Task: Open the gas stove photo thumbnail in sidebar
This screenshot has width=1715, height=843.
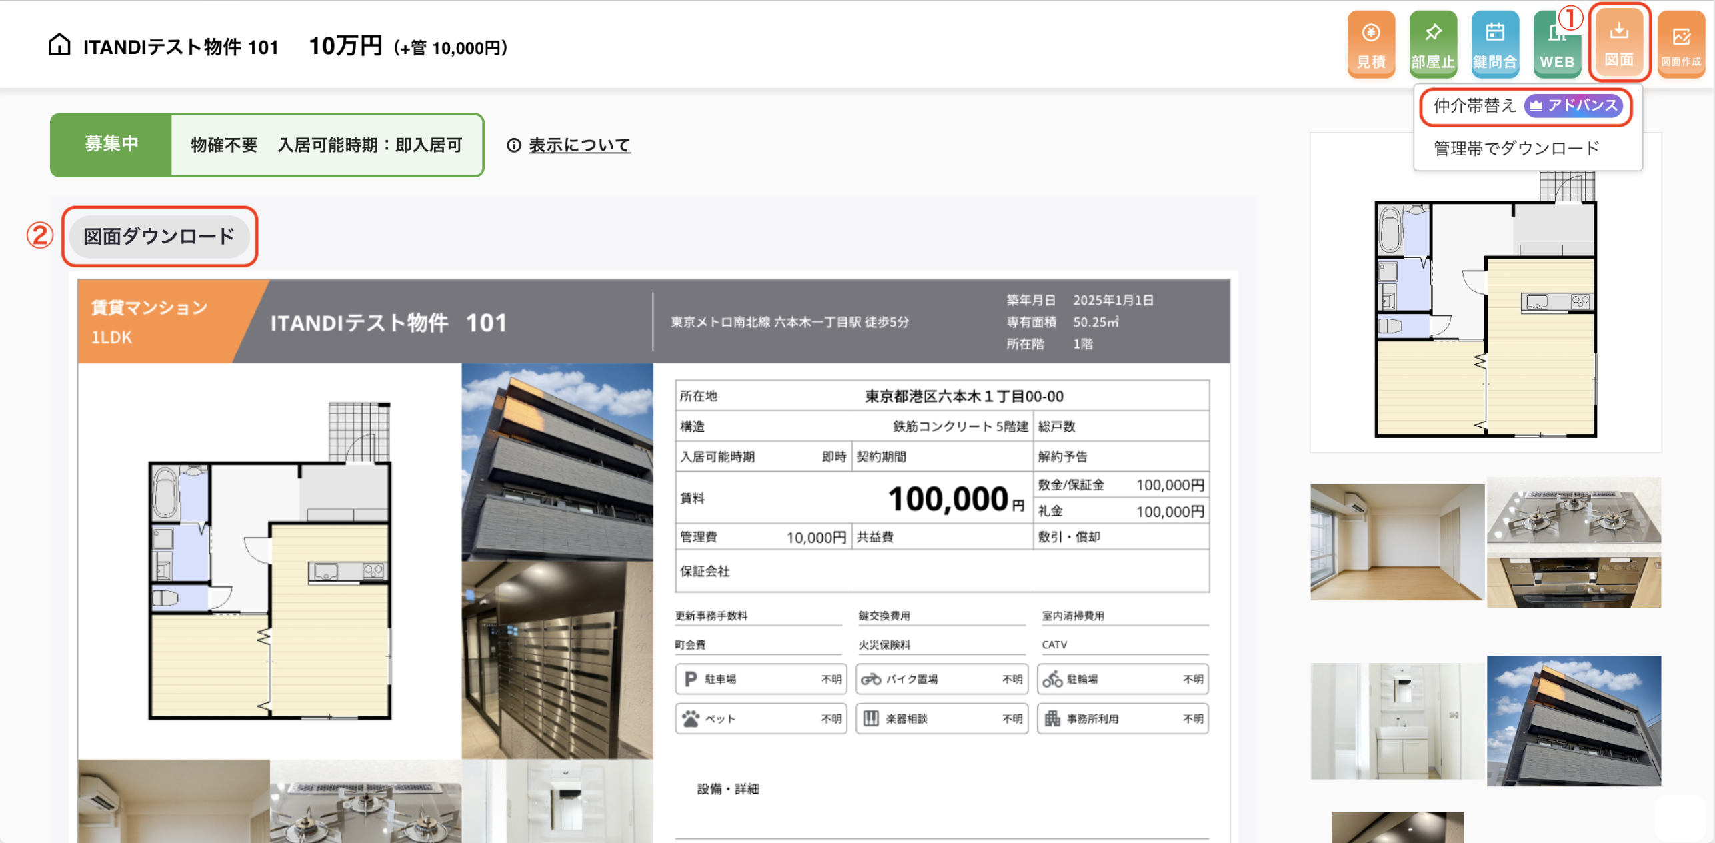Action: tap(1574, 542)
